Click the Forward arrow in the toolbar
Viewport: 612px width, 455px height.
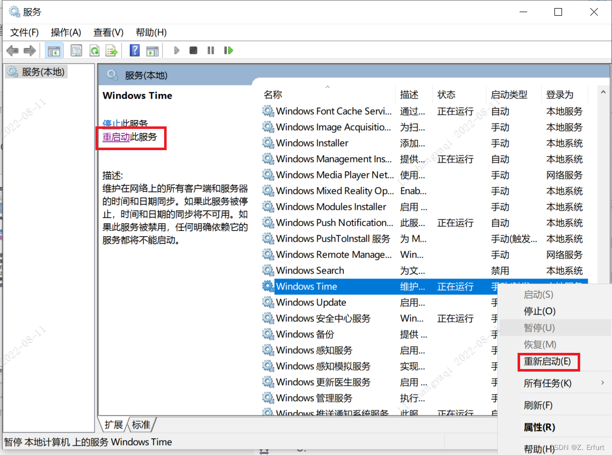tap(30, 51)
